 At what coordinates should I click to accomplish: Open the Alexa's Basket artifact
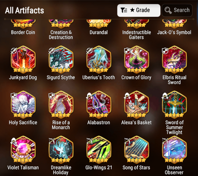click(x=137, y=104)
